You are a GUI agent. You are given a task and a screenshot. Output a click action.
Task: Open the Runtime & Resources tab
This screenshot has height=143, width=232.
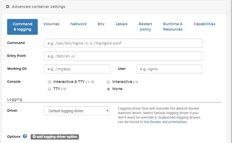(x=173, y=27)
